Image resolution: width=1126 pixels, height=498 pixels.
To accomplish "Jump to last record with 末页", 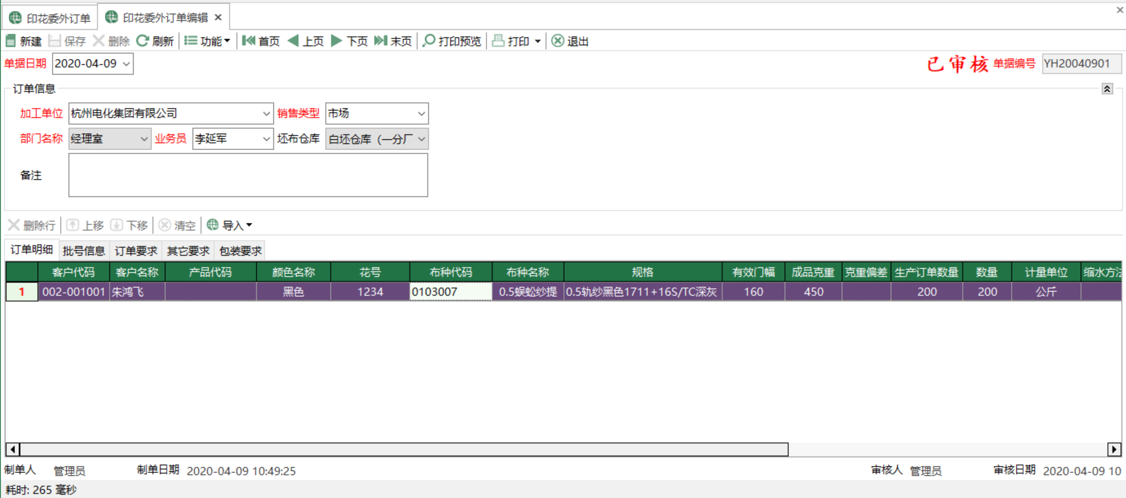I will coord(393,41).
